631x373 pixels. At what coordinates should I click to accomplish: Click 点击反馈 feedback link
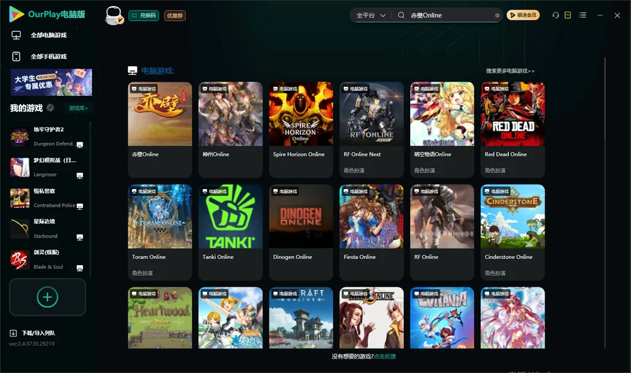tap(385, 356)
